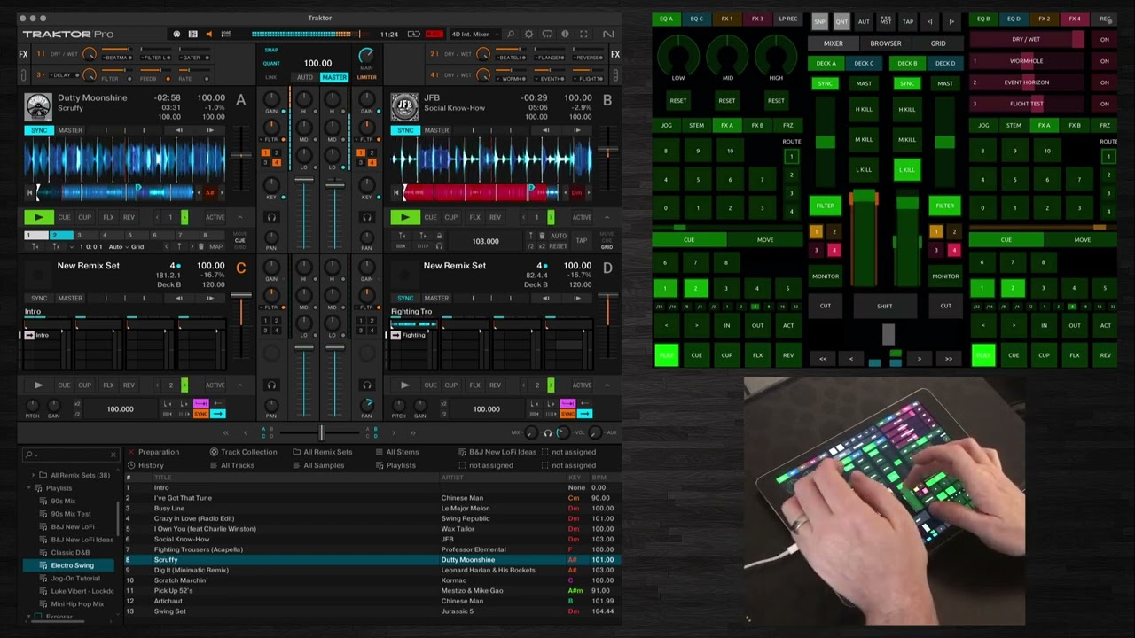Click the fast-forward >> button on touch panel
1135x638 pixels.
click(948, 359)
